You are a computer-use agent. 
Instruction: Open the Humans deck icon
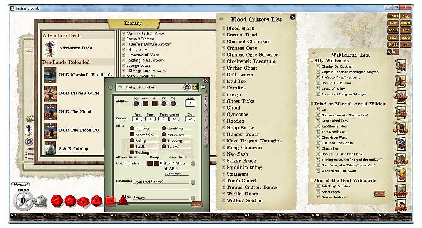[401, 113]
